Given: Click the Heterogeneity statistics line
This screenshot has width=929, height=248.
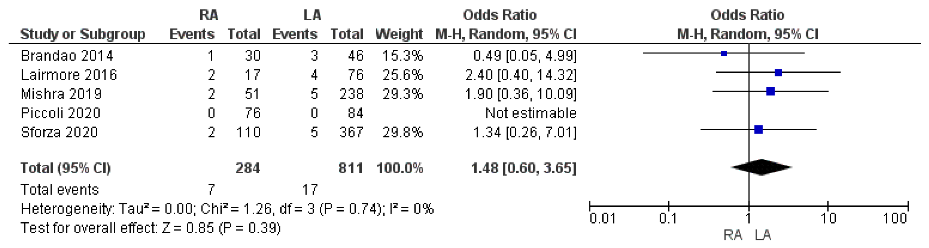Looking at the screenshot, I should [227, 209].
